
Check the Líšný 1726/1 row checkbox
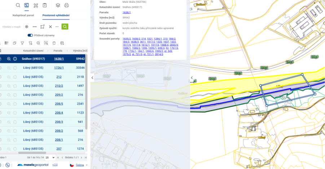(1, 68)
